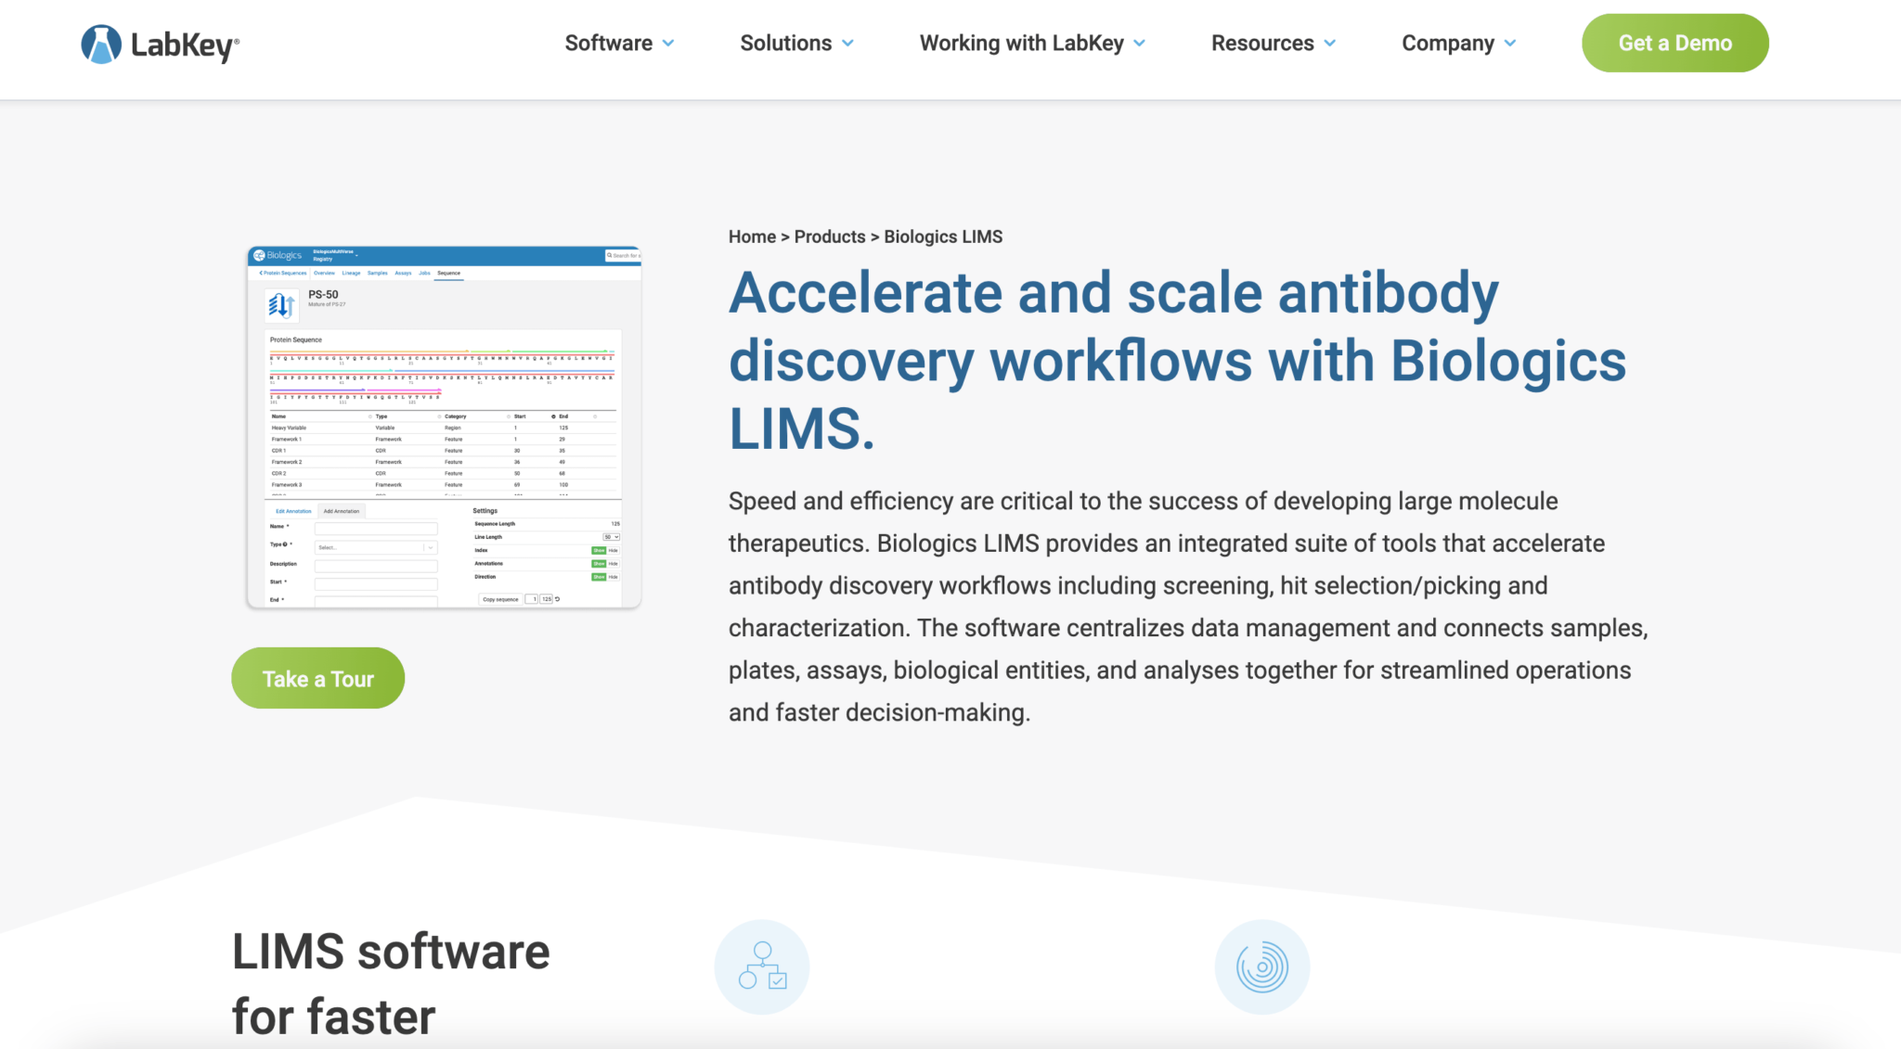Image resolution: width=1901 pixels, height=1049 pixels.
Task: Expand the Software dropdown chevron
Action: [x=668, y=44]
